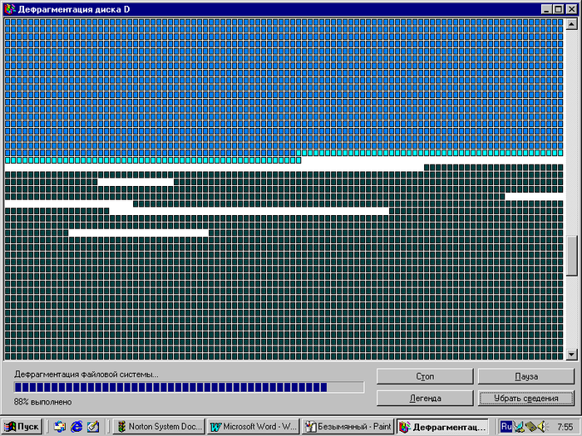Pause defragmentation with Пауза button

click(x=526, y=376)
